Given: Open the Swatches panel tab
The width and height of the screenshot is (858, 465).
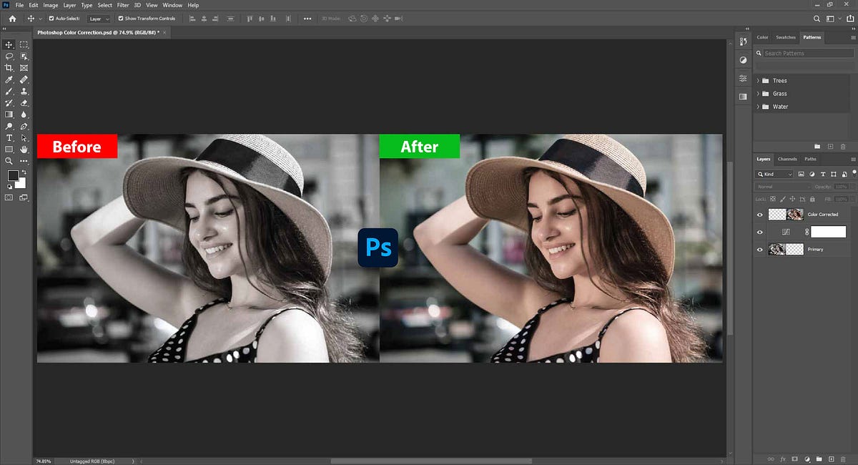Looking at the screenshot, I should pyautogui.click(x=786, y=37).
